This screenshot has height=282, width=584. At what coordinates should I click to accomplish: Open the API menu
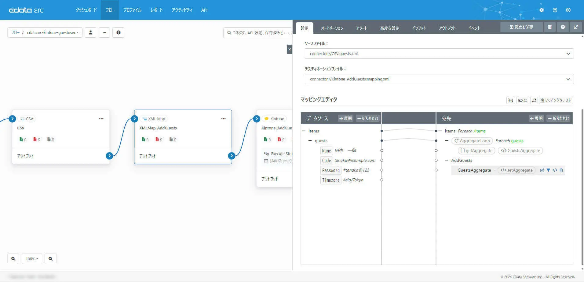point(204,10)
